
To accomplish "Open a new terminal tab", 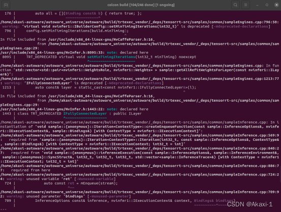I will (6, 5).
